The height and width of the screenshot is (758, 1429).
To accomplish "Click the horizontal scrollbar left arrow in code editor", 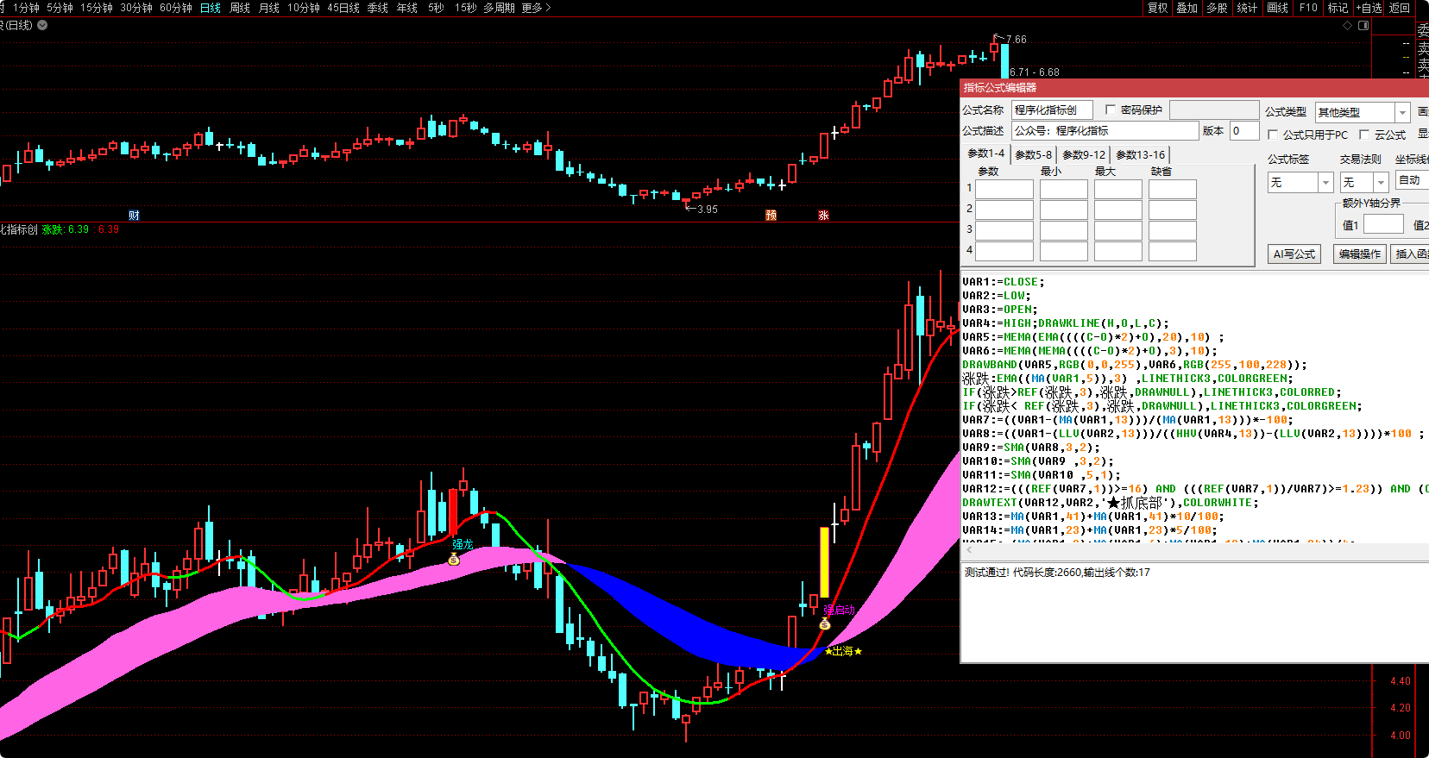I will (x=969, y=548).
